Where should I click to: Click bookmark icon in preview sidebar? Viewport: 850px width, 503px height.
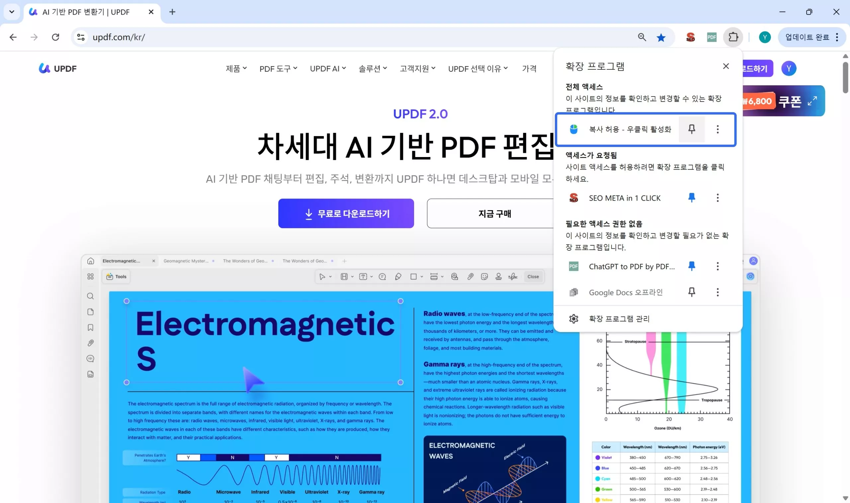(x=91, y=327)
